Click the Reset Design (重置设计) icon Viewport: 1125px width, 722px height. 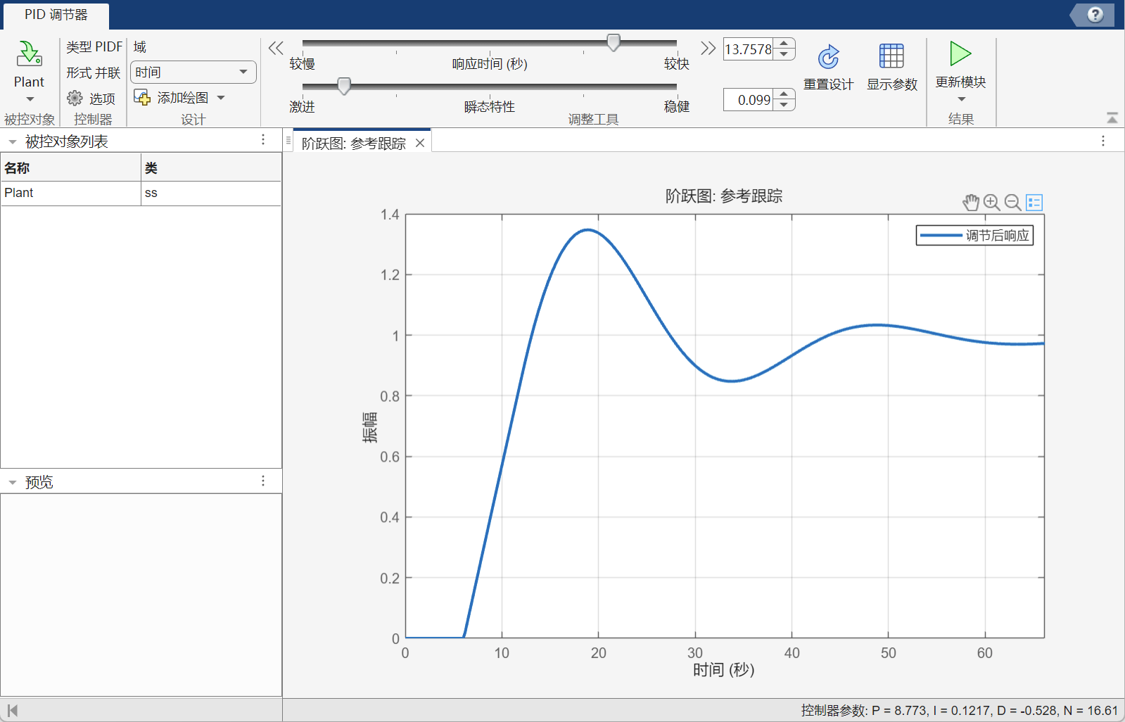click(828, 57)
